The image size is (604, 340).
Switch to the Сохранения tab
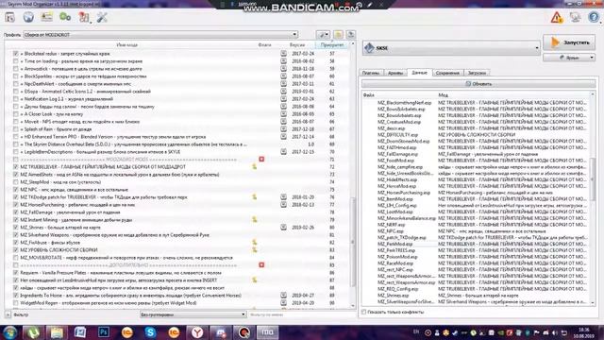tap(447, 73)
